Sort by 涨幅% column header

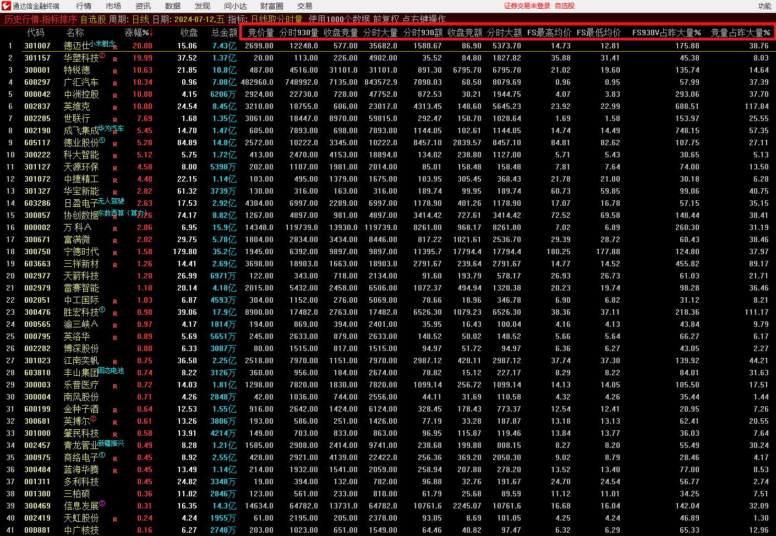tap(138, 32)
